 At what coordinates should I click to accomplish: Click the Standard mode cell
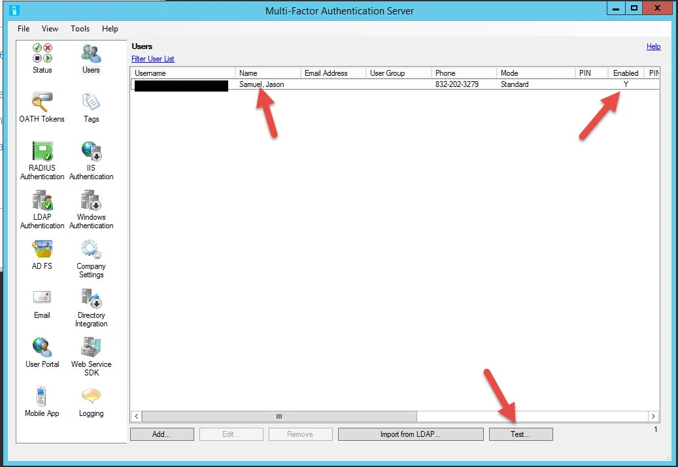coord(515,84)
